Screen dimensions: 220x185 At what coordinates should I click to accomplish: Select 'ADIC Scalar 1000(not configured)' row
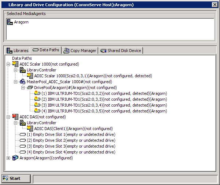49,64
